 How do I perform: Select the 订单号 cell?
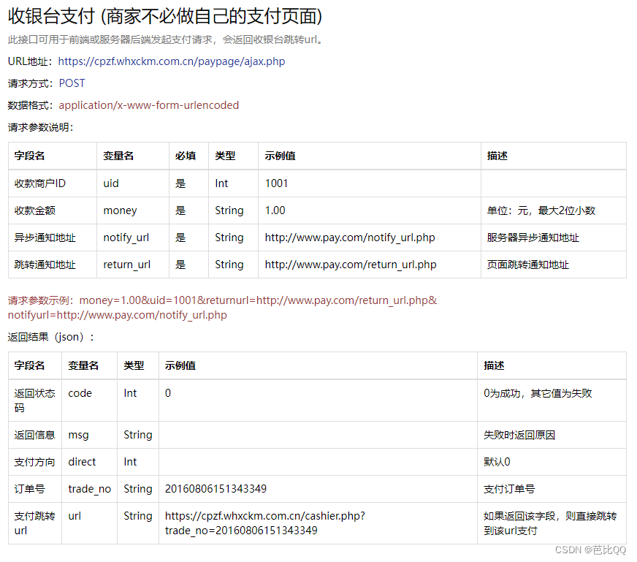click(35, 489)
